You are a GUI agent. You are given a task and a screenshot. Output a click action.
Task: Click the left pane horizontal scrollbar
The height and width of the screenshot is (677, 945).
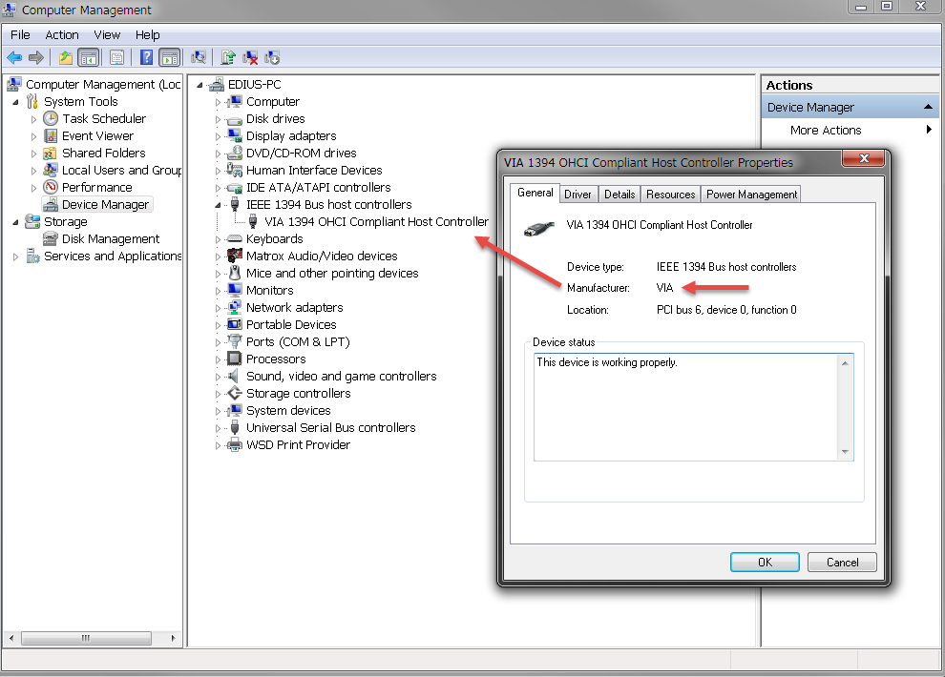[x=91, y=638]
